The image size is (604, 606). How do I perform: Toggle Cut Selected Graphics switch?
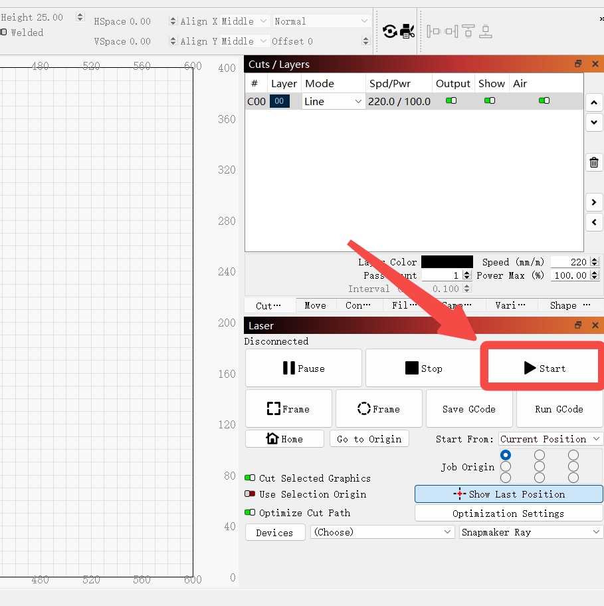pyautogui.click(x=250, y=478)
